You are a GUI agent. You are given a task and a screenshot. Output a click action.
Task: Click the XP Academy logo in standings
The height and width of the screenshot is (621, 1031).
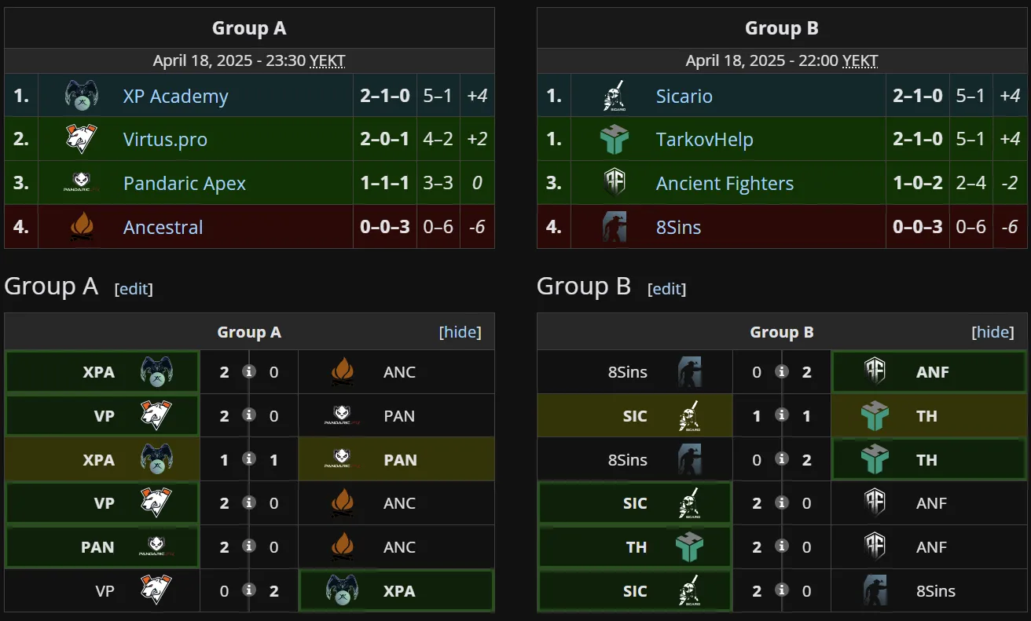[x=81, y=96]
